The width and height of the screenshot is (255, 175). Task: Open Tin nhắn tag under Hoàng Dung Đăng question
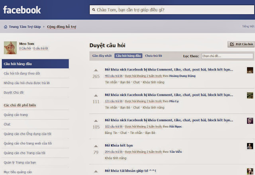point(111,82)
